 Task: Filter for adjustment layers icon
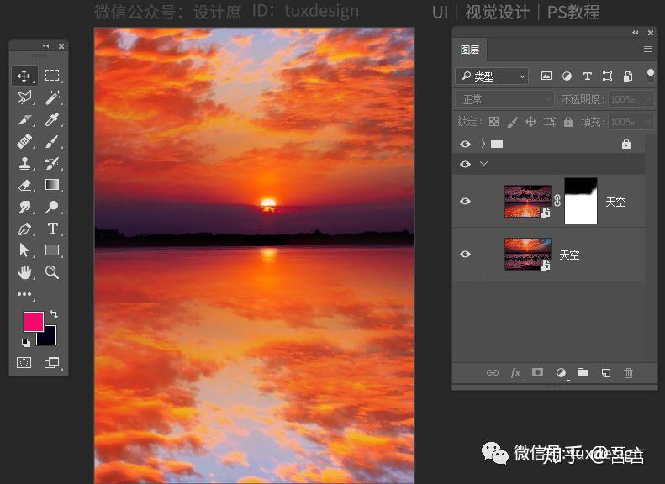click(x=567, y=76)
